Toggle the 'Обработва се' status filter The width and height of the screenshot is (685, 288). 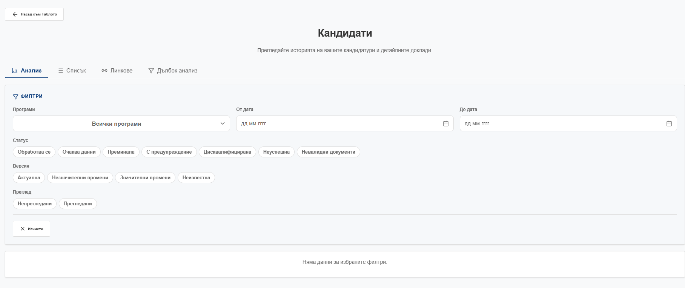(34, 152)
